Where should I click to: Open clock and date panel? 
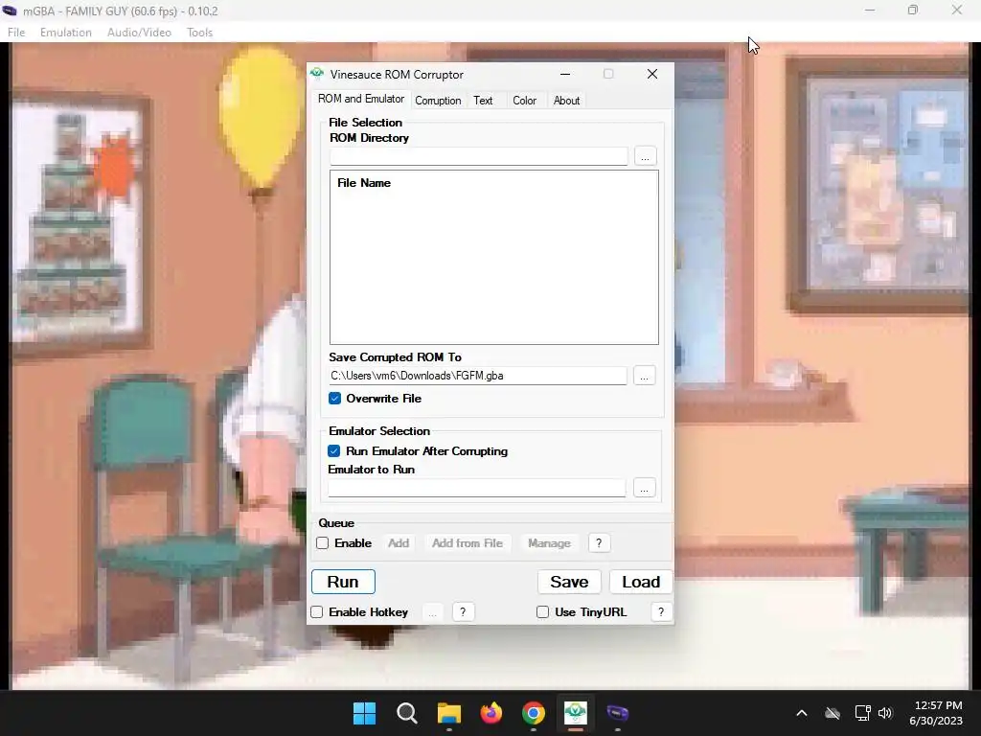936,713
